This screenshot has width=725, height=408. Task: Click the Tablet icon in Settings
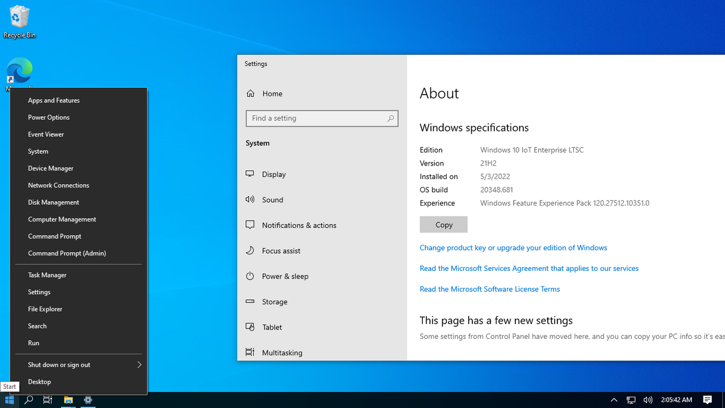(250, 327)
